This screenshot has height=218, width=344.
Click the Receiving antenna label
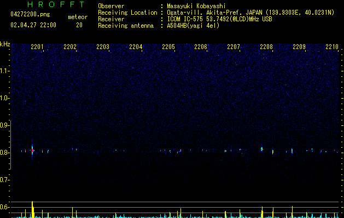coord(126,26)
